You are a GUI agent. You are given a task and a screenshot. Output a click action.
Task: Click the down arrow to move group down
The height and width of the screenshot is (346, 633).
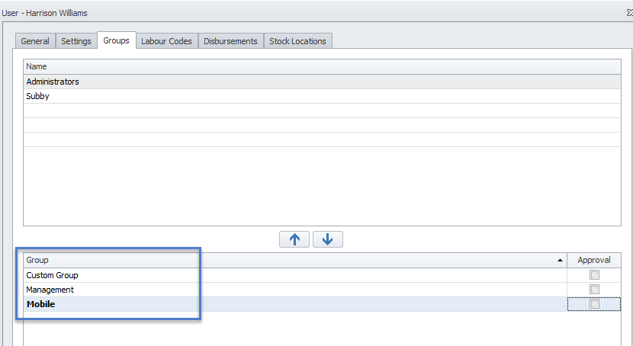[x=328, y=239]
